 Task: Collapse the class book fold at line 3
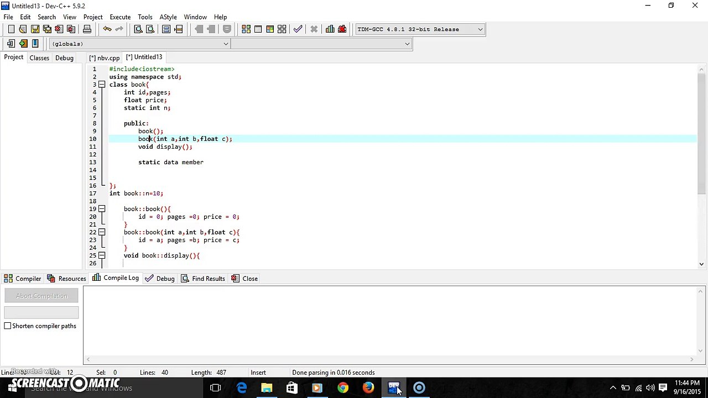pos(102,85)
